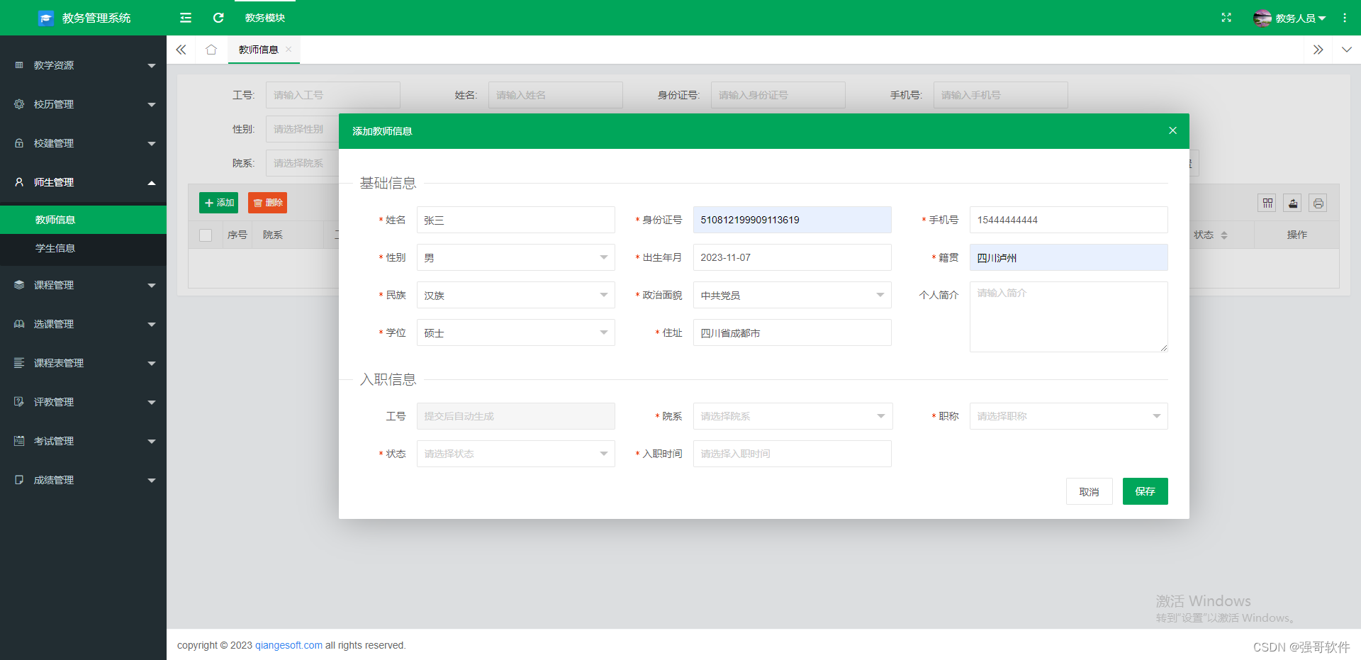Expand the 教学资源 menu arrow
This screenshot has height=660, width=1361.
coord(152,66)
